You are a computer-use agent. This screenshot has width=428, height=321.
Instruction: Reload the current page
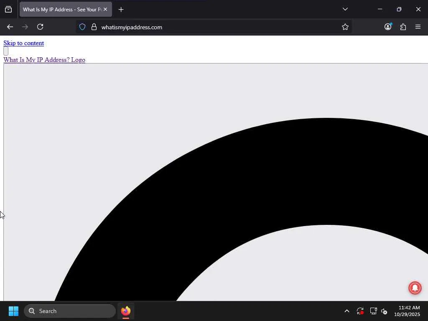pos(40,27)
